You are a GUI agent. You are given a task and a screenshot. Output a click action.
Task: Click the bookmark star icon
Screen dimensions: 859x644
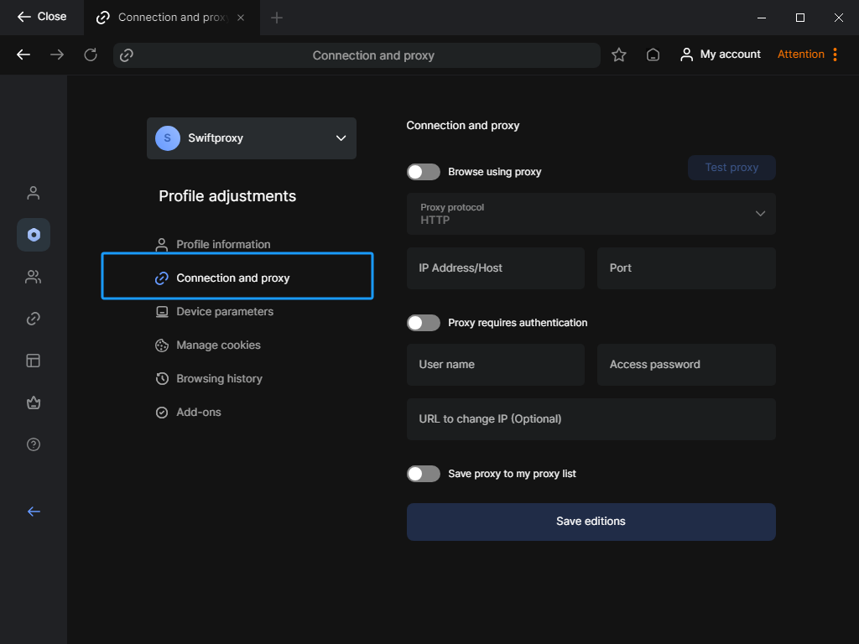click(x=619, y=55)
